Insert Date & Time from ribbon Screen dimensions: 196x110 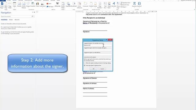[125, 5]
